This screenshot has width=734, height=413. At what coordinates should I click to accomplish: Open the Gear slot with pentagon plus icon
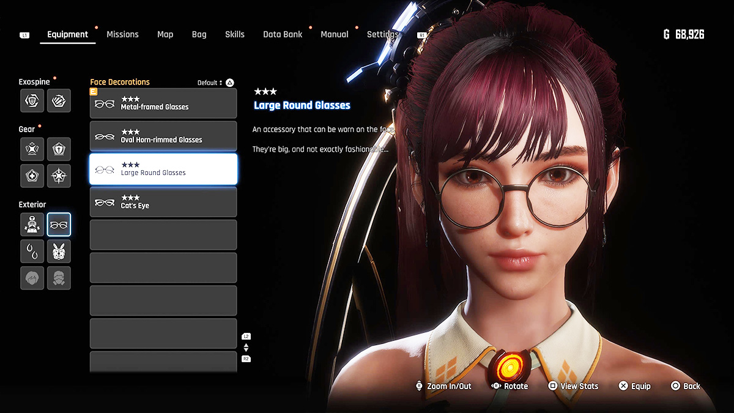[32, 176]
